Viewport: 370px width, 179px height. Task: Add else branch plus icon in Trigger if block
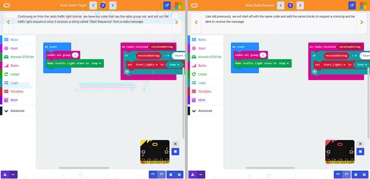tap(127, 71)
